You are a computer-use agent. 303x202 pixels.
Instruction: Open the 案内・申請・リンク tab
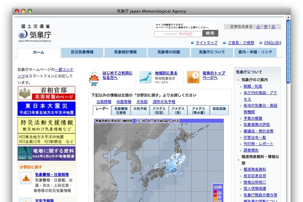point(255,52)
